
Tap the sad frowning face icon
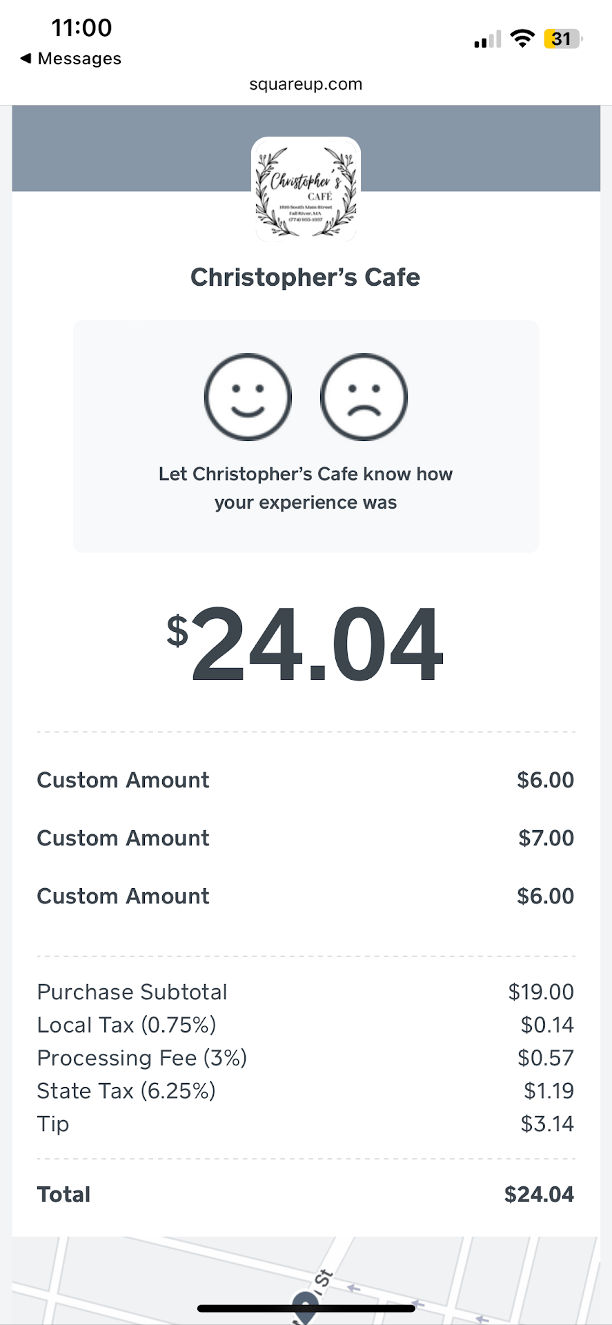tap(364, 397)
